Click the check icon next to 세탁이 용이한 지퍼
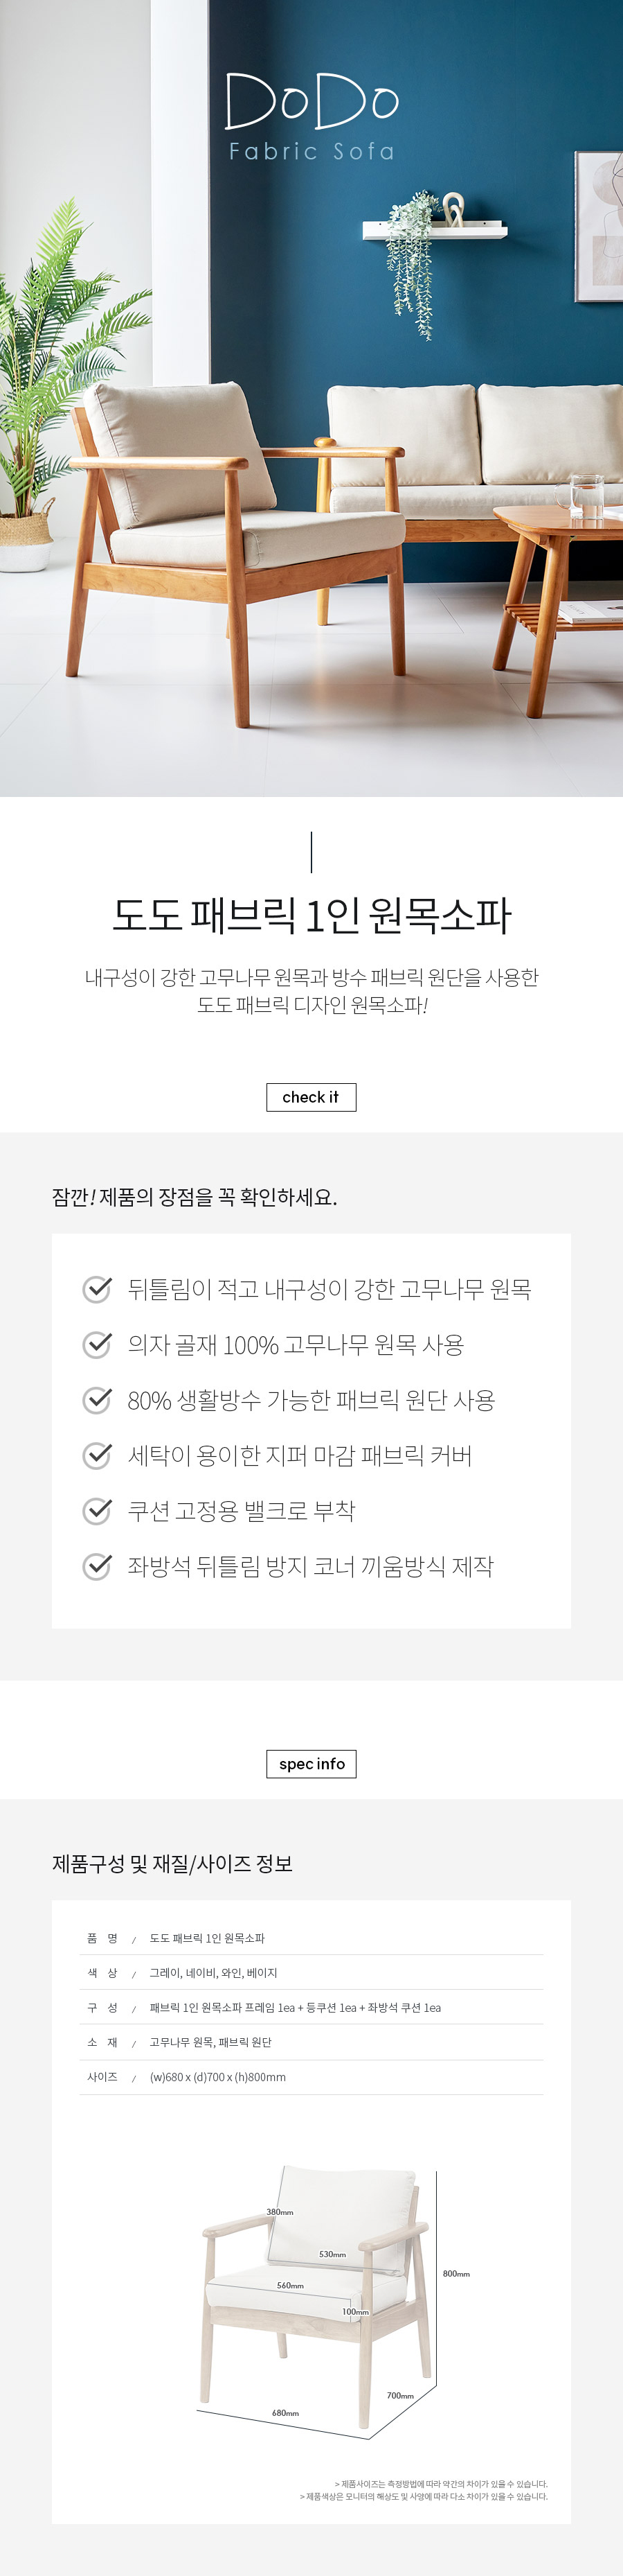This screenshot has height=2576, width=623. click(97, 1455)
